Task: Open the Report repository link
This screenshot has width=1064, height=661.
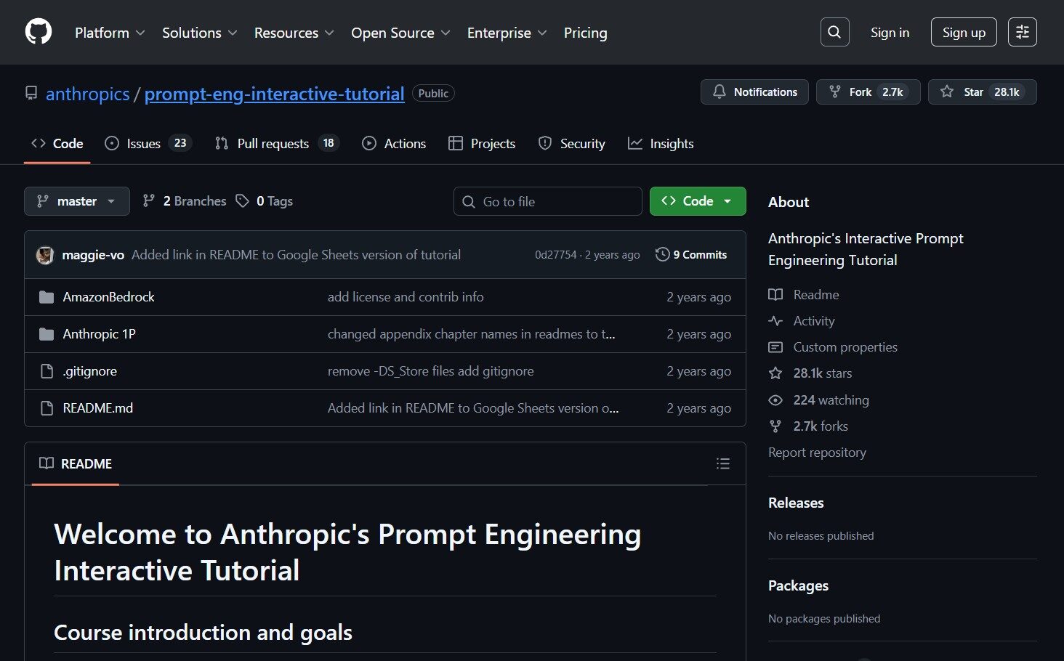Action: [817, 453]
